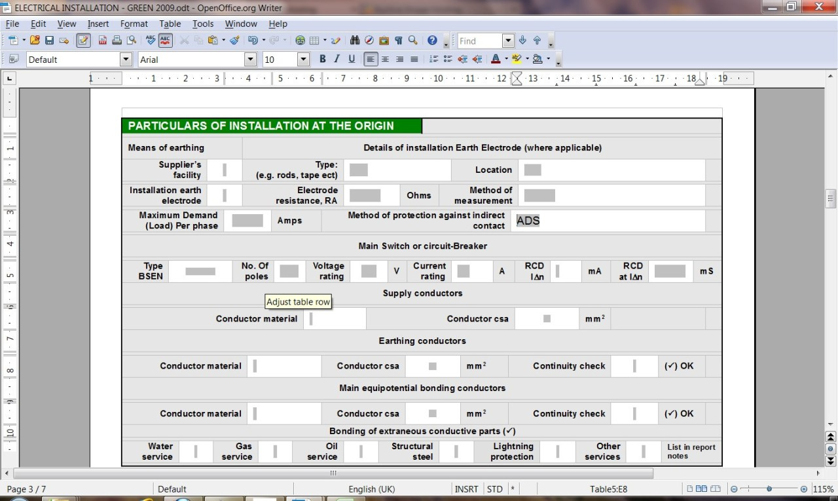This screenshot has height=501, width=838.
Task: Undo the last action icon
Action: click(253, 41)
